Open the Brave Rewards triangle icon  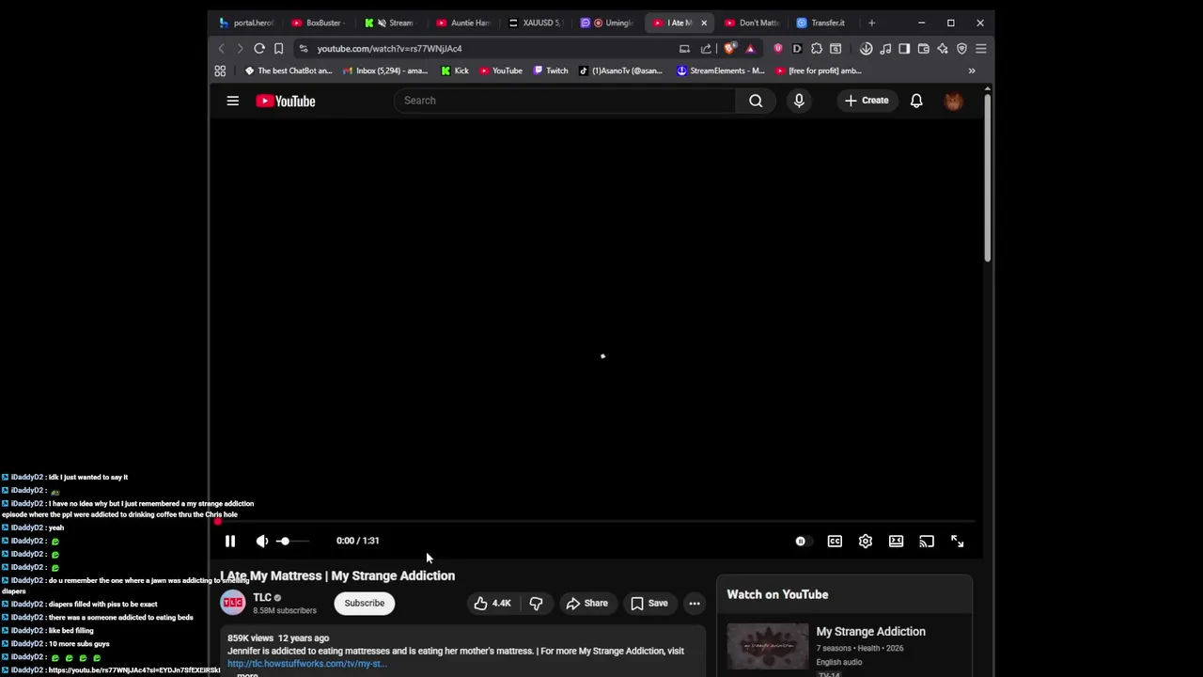click(750, 48)
